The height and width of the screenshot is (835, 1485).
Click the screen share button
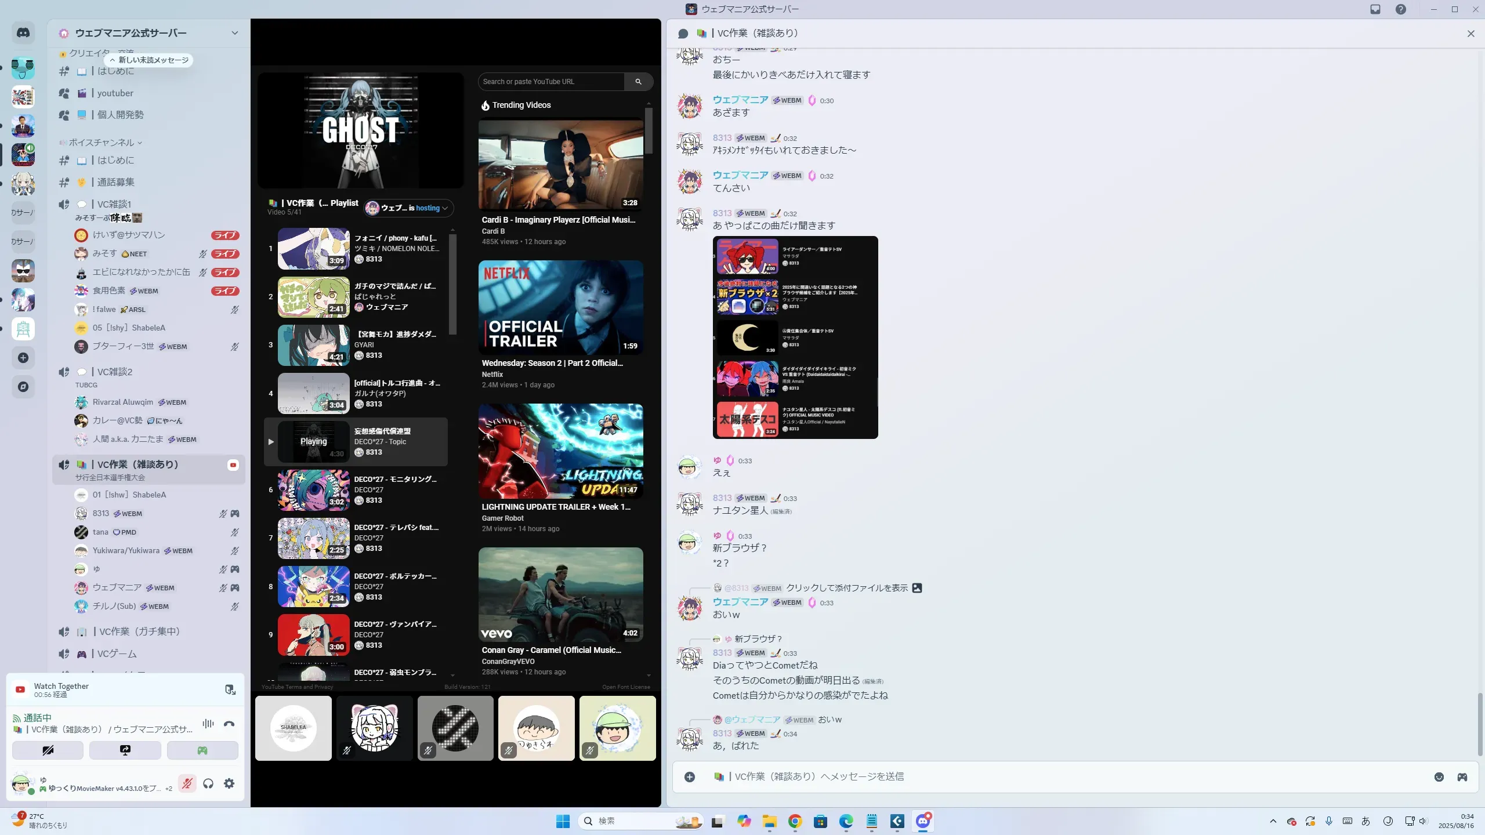[x=125, y=750]
